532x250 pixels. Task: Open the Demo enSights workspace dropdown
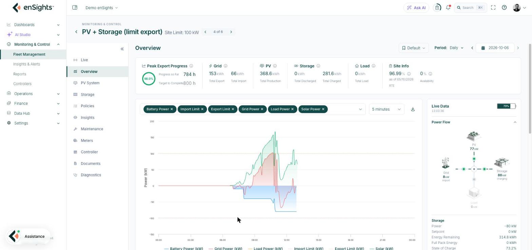[x=101, y=8]
